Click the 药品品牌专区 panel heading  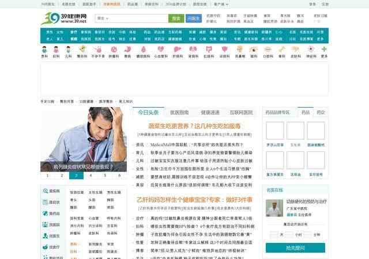[277, 113]
